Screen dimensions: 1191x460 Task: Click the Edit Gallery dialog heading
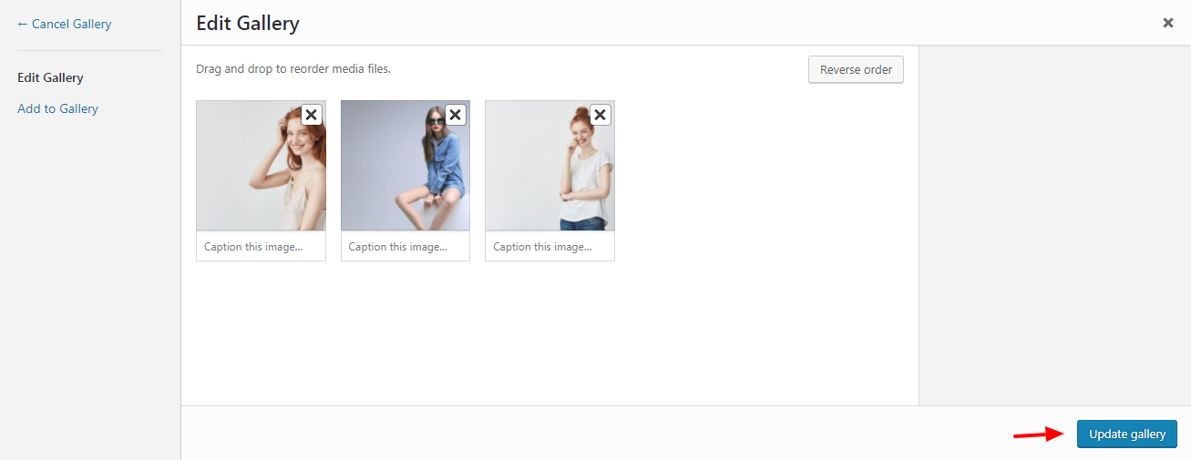(248, 24)
